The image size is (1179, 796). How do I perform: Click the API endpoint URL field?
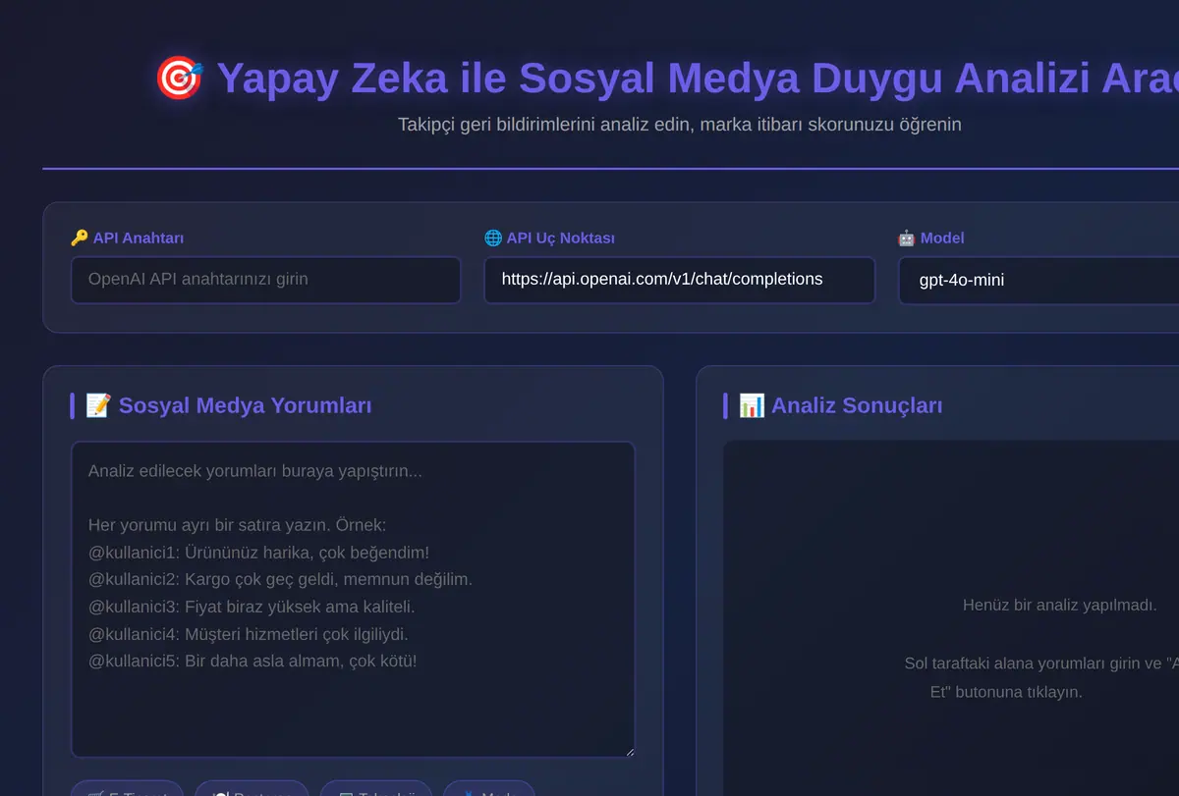click(x=680, y=280)
